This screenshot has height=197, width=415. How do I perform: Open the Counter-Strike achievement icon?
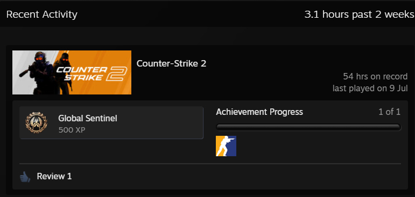point(226,146)
